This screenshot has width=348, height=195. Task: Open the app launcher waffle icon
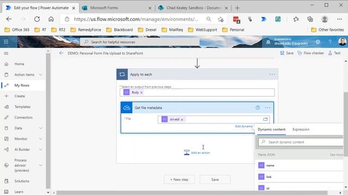[x=6, y=42]
